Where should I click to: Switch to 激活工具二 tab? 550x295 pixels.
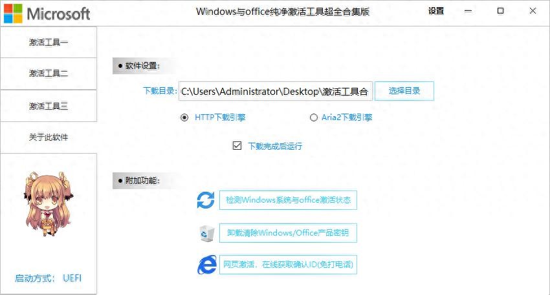click(x=49, y=74)
